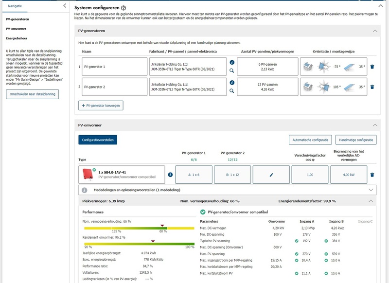389x283 pixels.
Task: Click the search magnifier for PV-generator 2 panel
Action: click(x=232, y=91)
